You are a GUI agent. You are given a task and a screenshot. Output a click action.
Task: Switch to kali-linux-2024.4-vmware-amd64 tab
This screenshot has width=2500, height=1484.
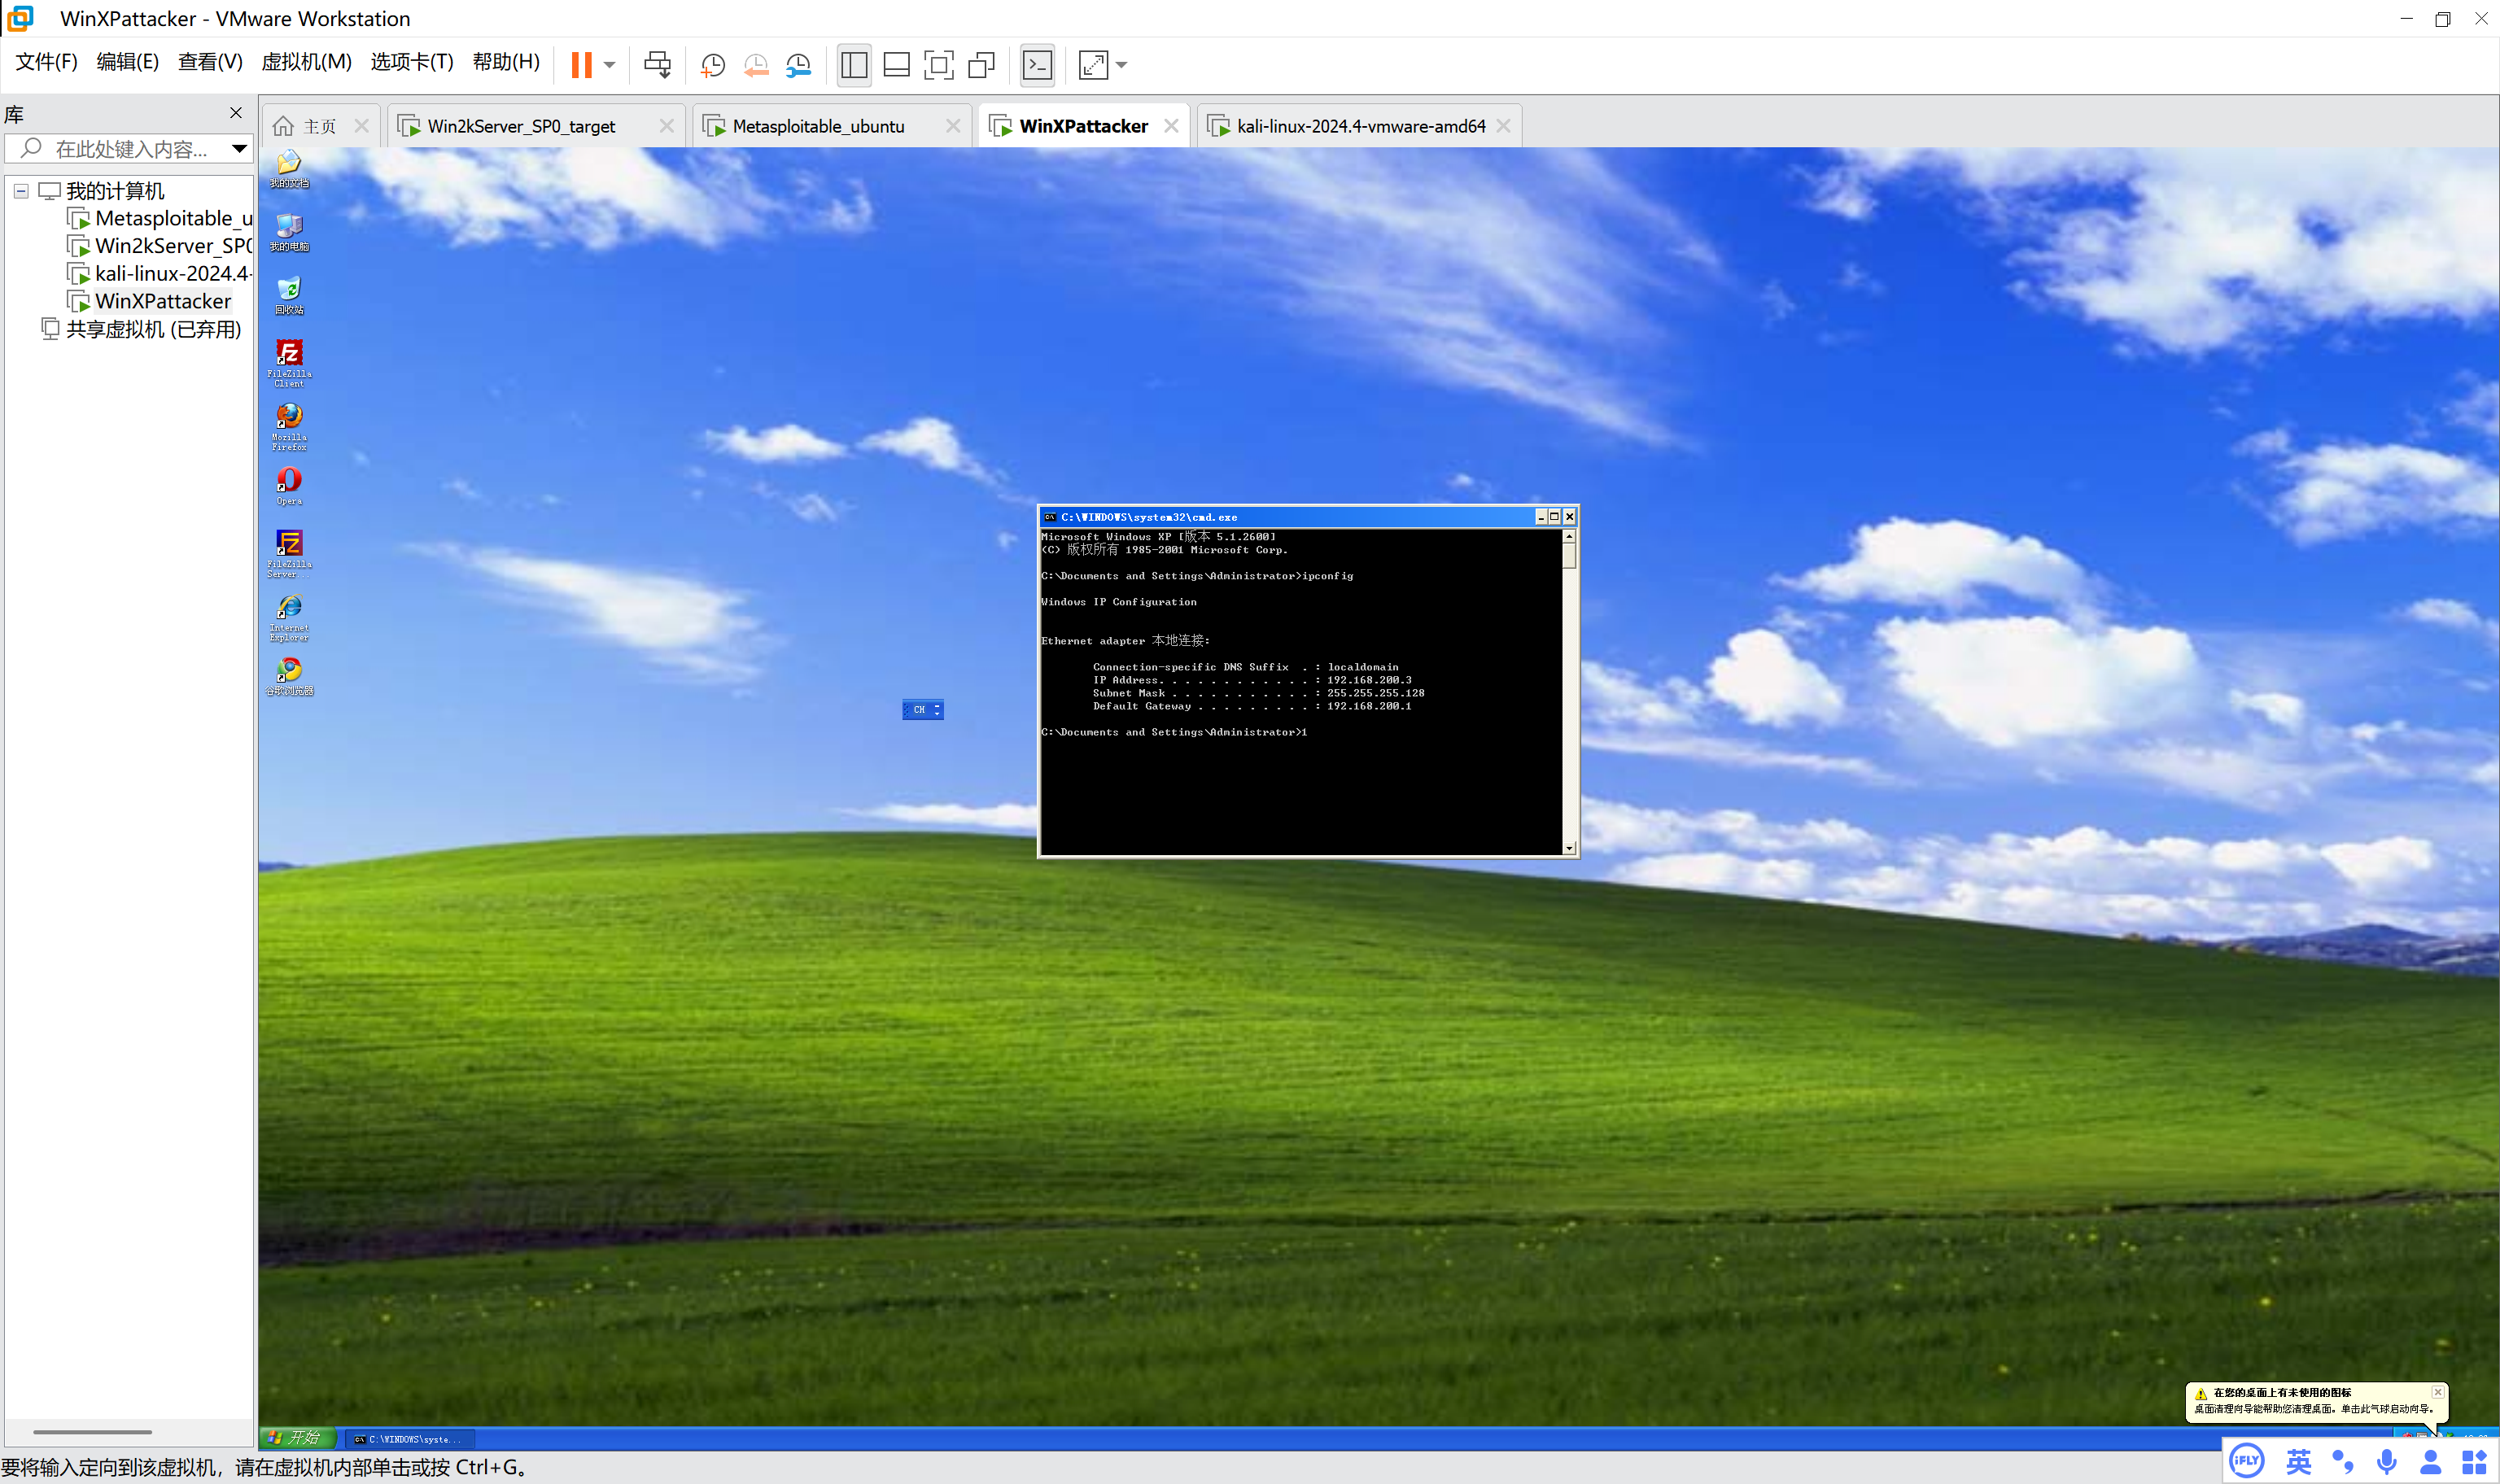1359,126
